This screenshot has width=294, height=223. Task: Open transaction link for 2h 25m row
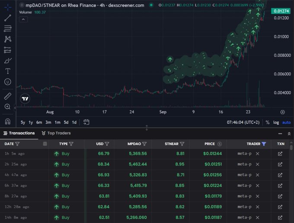[280, 164]
